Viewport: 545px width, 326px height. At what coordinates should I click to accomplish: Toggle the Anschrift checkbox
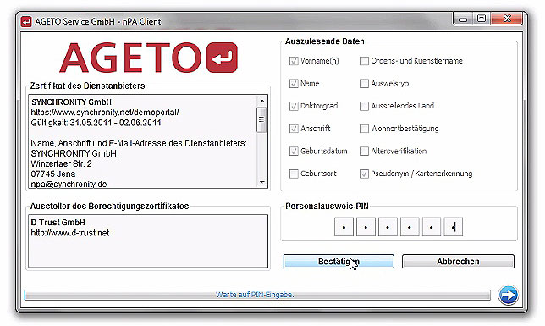click(x=294, y=129)
